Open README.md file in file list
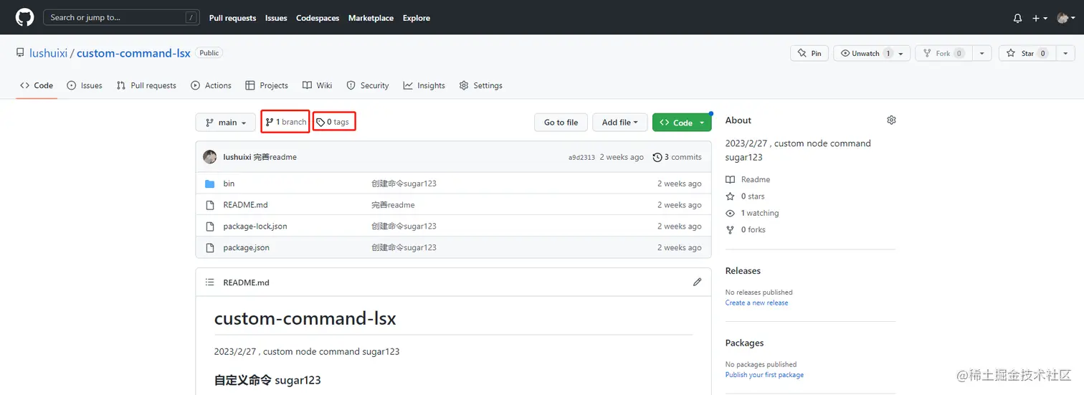 coord(245,205)
